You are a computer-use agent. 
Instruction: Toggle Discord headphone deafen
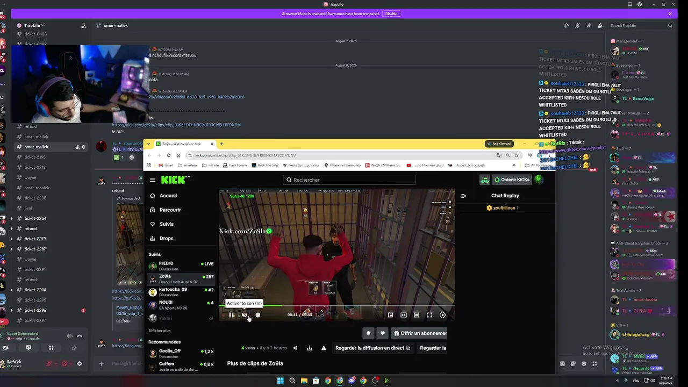64,364
